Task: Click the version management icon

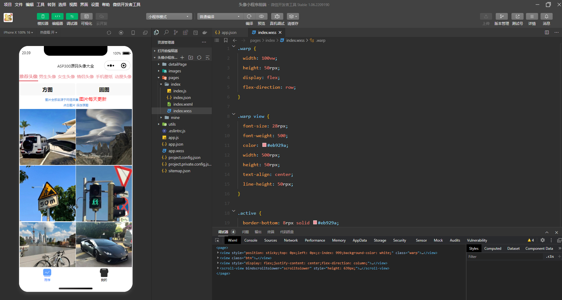Action: point(501,16)
